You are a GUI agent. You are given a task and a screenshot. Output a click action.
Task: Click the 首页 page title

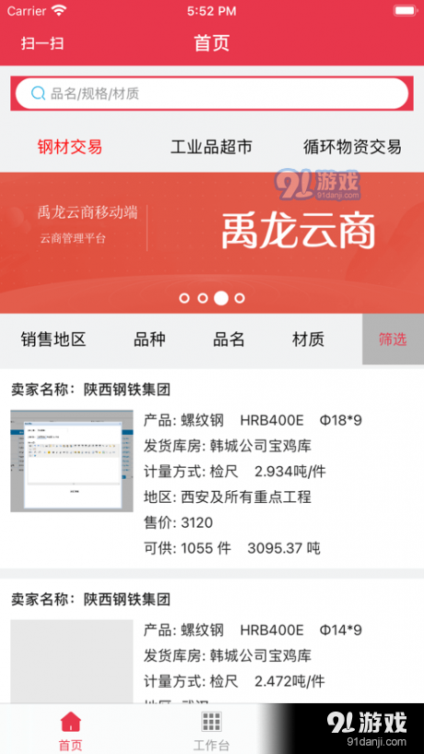pyautogui.click(x=212, y=42)
